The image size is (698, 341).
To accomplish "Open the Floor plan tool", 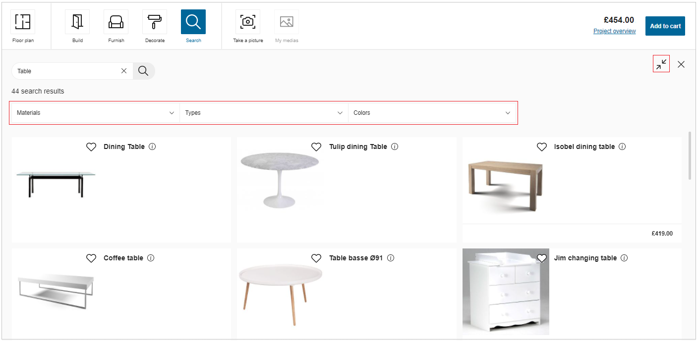I will 23,22.
